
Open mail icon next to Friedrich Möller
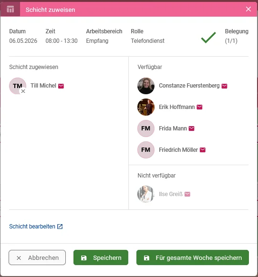[203, 150]
